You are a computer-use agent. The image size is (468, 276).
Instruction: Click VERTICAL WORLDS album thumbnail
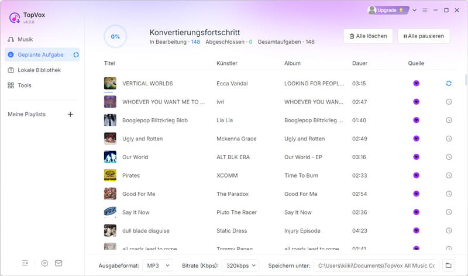110,83
